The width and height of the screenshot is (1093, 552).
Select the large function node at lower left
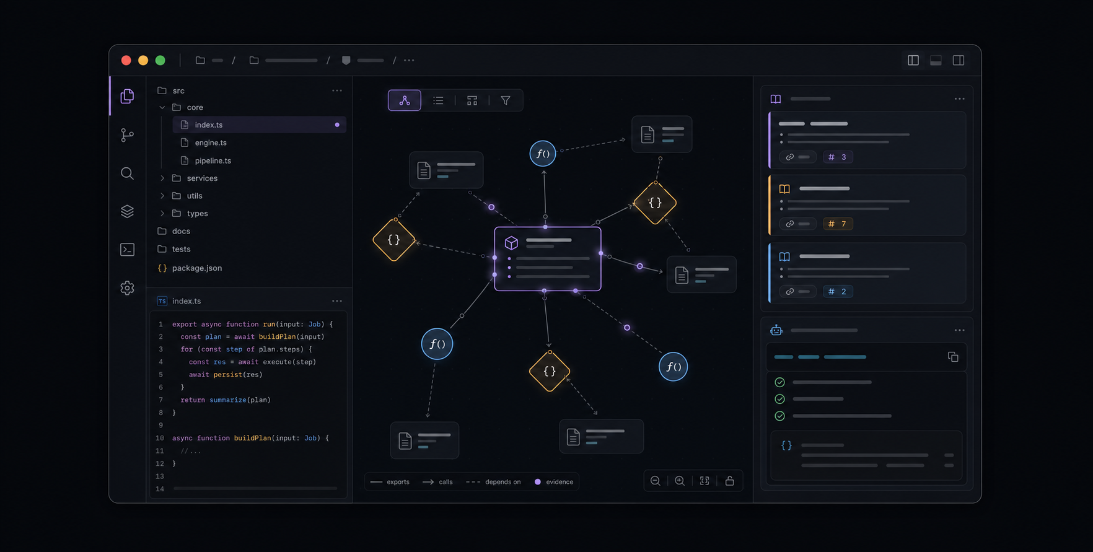pos(437,344)
